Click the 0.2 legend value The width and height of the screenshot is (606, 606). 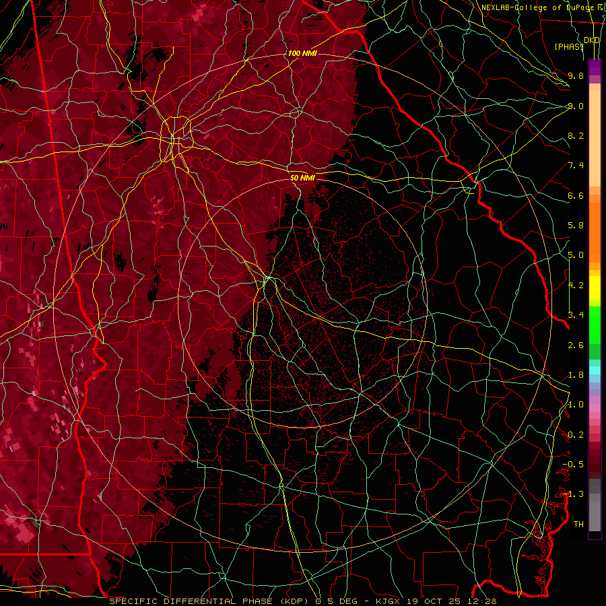pyautogui.click(x=576, y=435)
